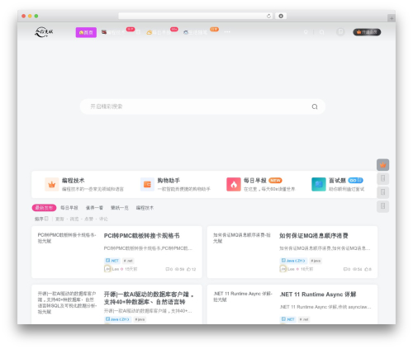Click .NET tag on Runtime Async card

point(287,319)
